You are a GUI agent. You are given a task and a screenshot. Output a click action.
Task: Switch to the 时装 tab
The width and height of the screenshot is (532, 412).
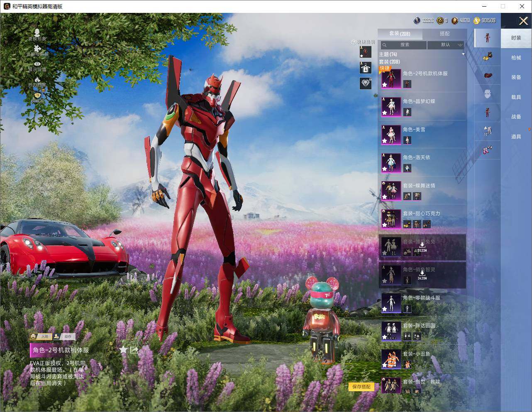[516, 38]
